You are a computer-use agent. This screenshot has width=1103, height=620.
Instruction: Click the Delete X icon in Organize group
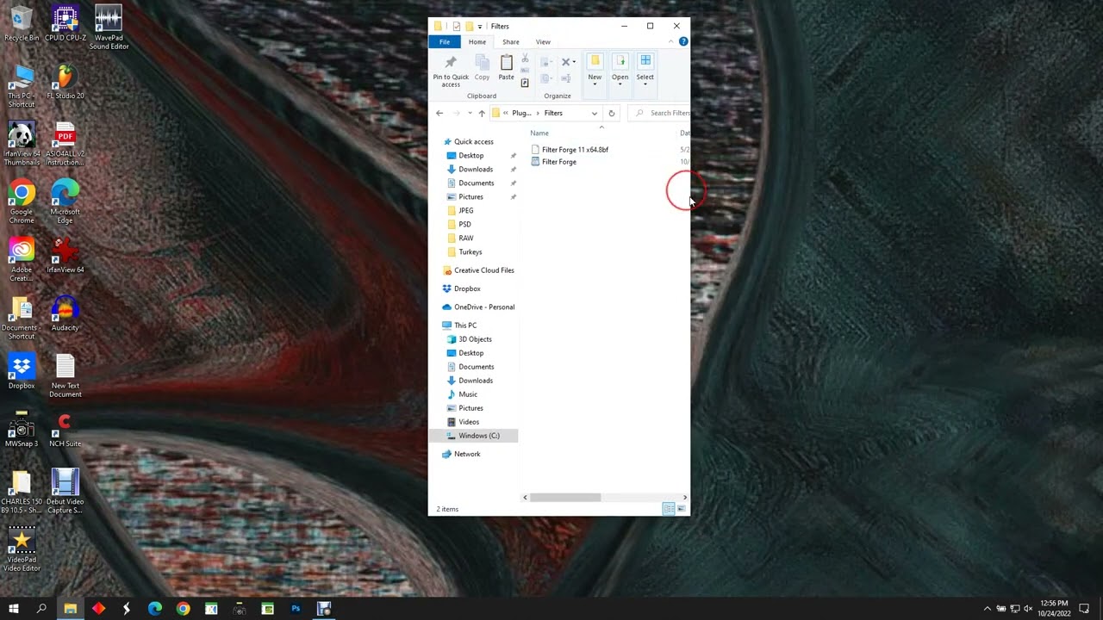click(565, 62)
